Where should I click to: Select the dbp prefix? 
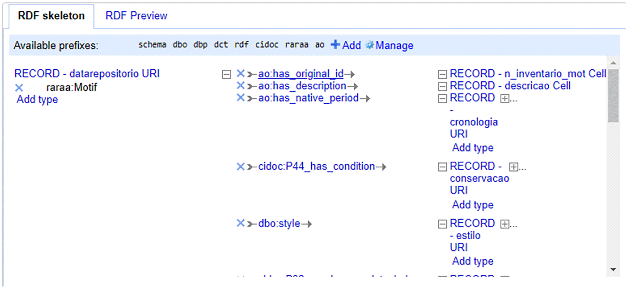(200, 45)
